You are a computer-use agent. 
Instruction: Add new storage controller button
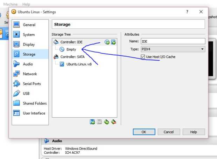click(92, 122)
